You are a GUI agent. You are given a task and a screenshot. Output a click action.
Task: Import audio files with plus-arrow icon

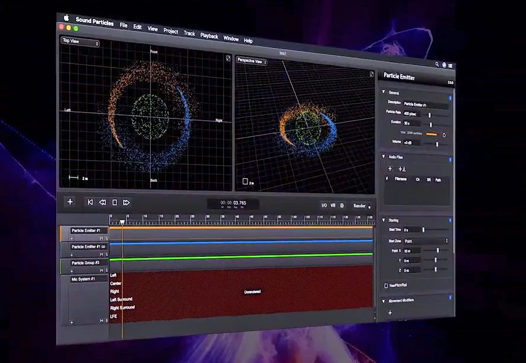[401, 169]
